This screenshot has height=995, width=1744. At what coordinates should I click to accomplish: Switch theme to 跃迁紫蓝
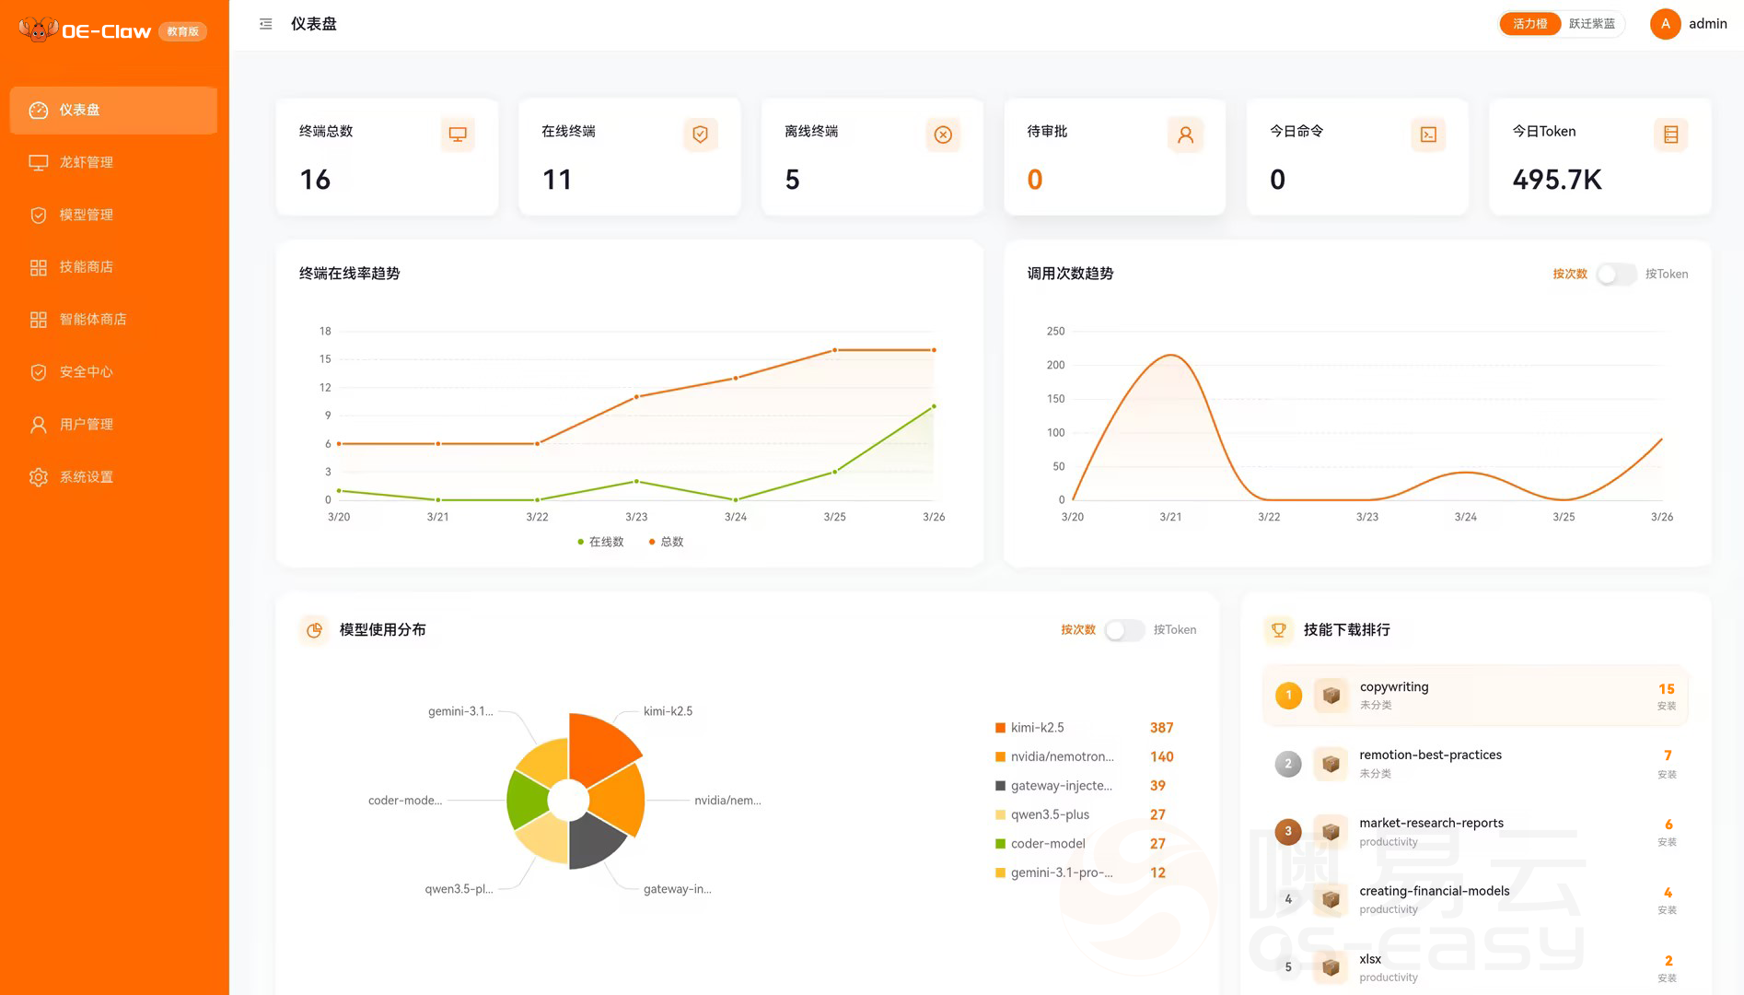tap(1591, 24)
